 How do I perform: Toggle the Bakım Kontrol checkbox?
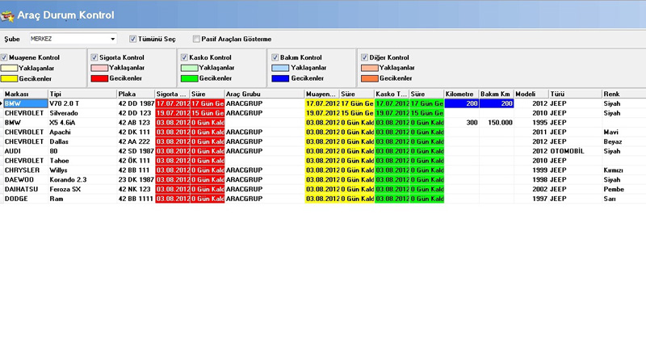275,57
